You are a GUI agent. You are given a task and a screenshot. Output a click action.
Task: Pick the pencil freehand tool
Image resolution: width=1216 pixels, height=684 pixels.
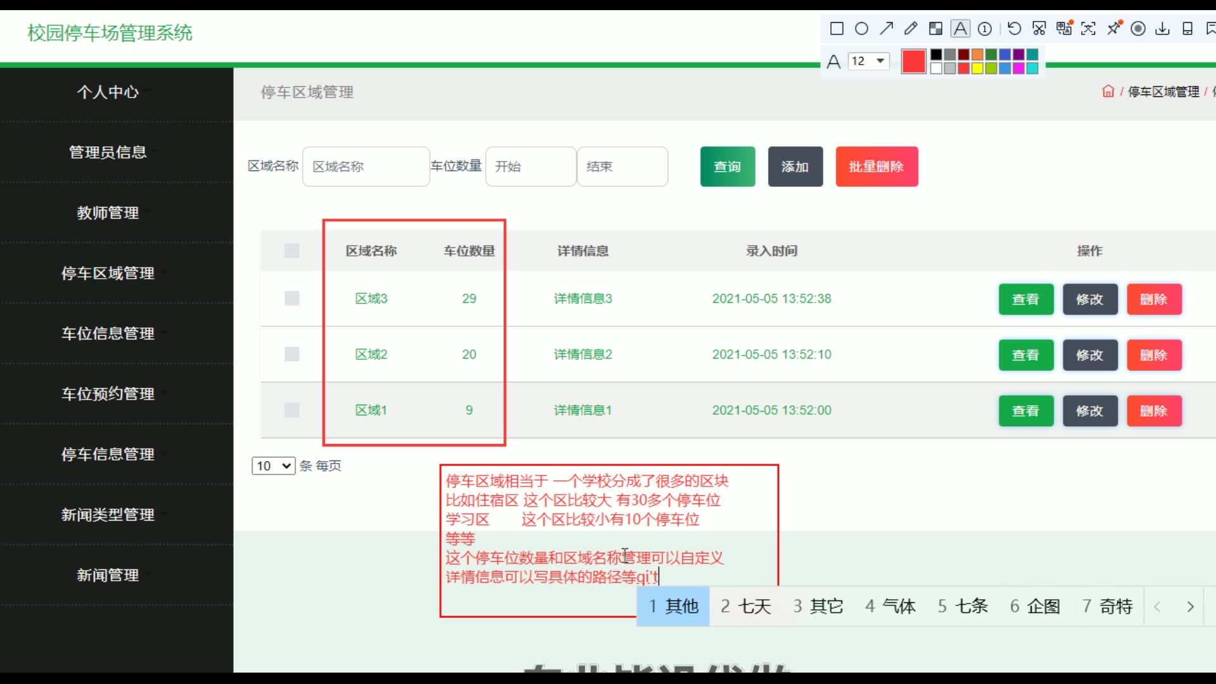(911, 28)
